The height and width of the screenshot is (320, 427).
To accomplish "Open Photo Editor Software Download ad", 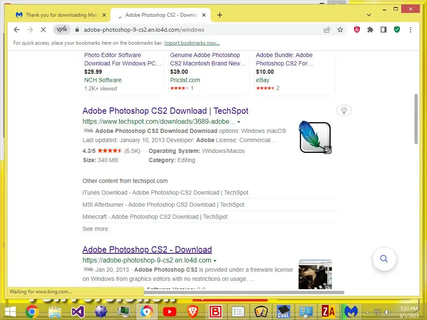I will 123,59.
